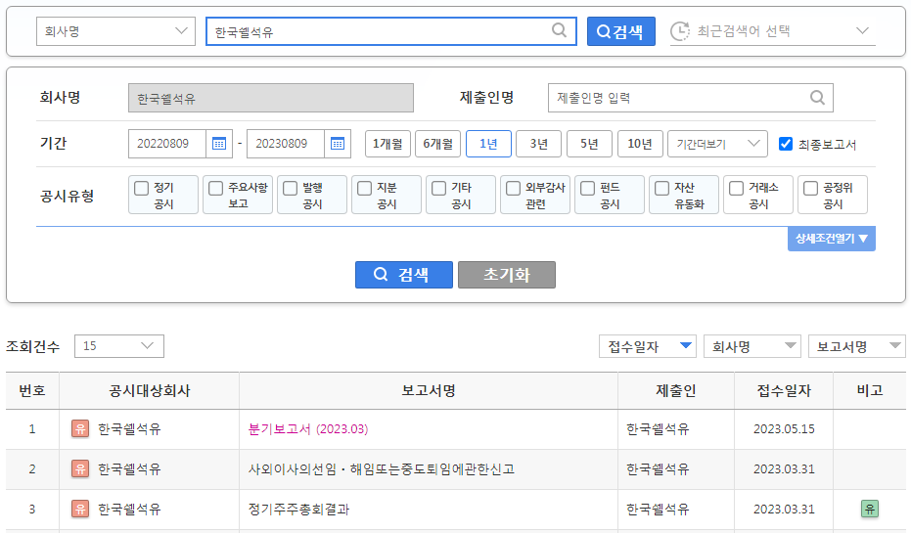Click 한국쉘석유 company link in row 2

pyautogui.click(x=129, y=469)
